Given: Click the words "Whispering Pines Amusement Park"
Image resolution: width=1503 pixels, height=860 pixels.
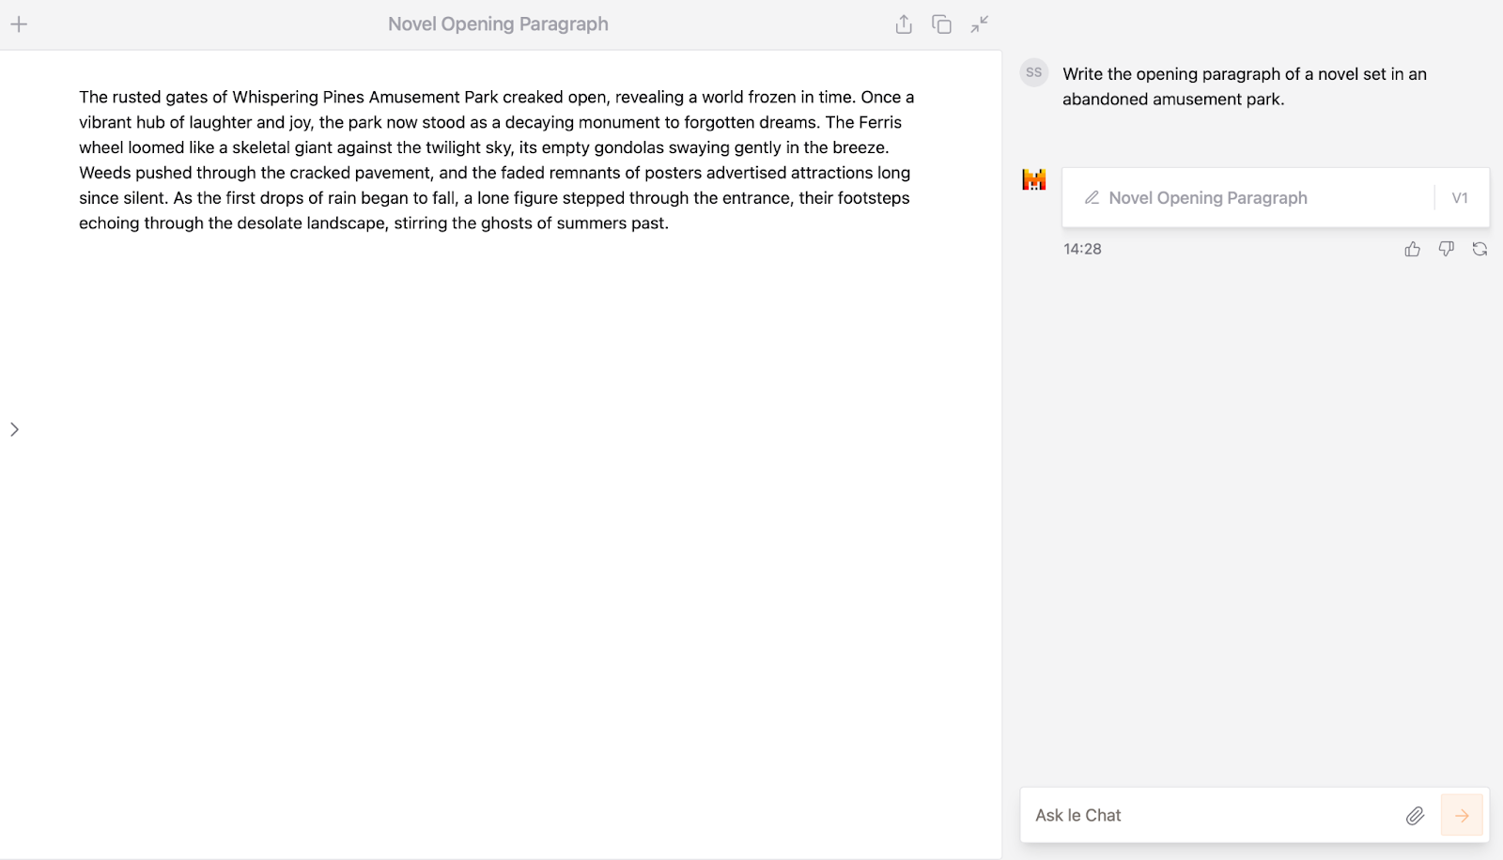Looking at the screenshot, I should pyautogui.click(x=365, y=97).
